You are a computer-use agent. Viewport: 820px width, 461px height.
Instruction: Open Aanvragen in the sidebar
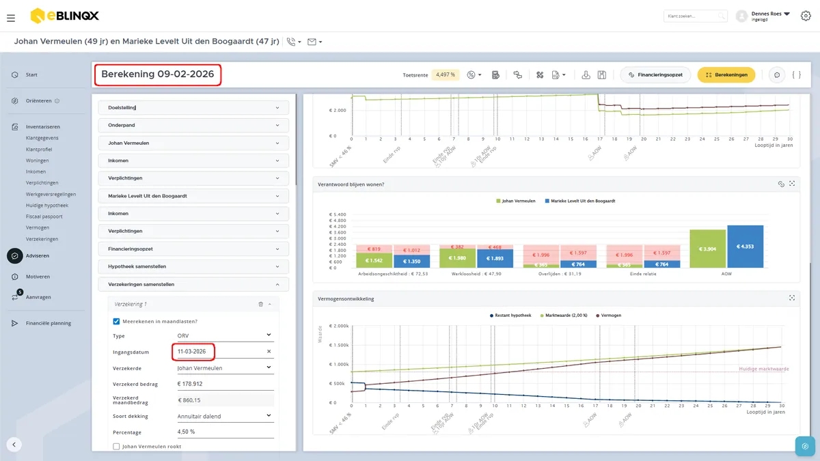[x=38, y=297]
